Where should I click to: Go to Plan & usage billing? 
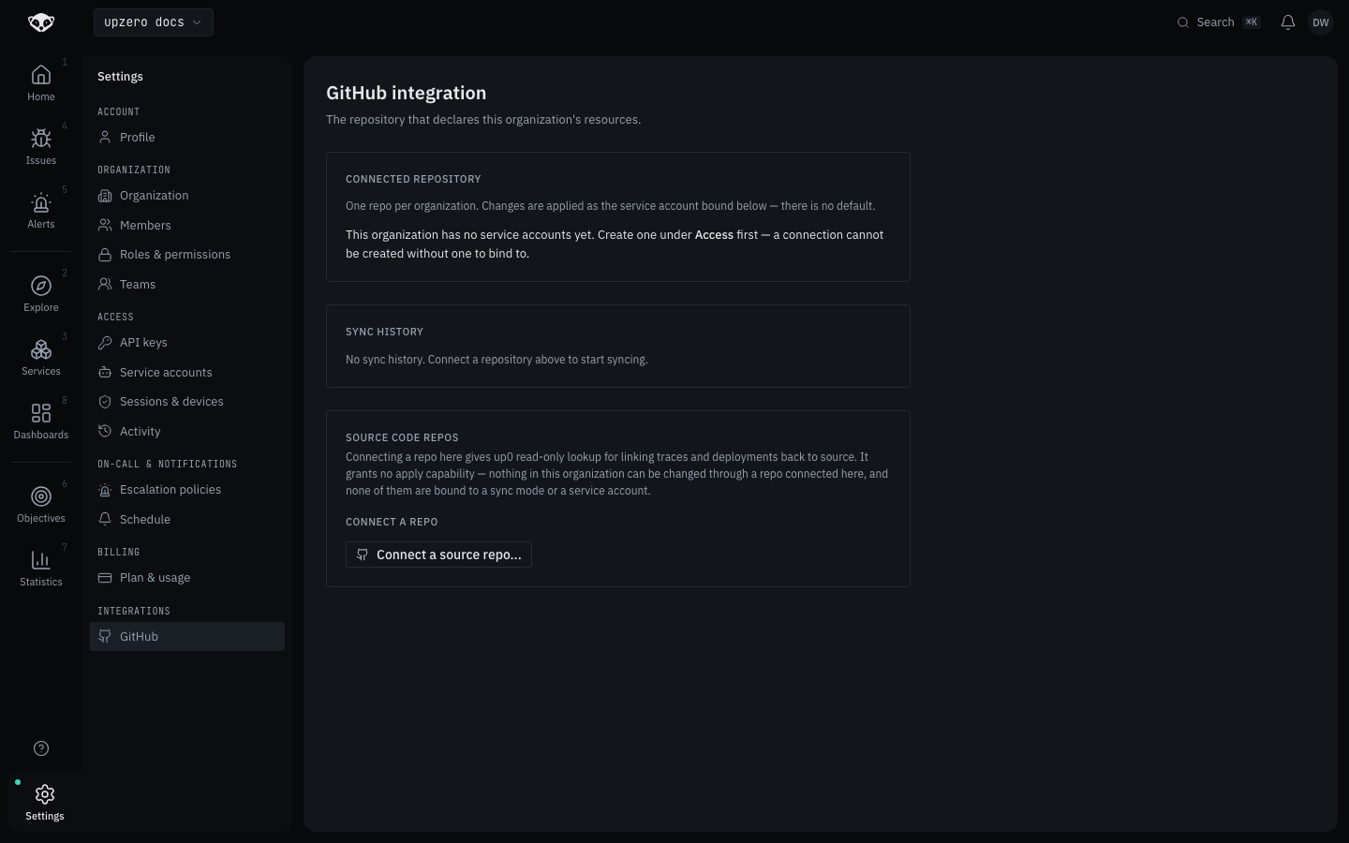click(x=187, y=578)
